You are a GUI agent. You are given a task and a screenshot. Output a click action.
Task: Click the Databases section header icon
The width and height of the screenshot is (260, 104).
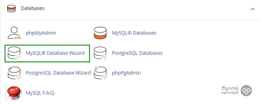pyautogui.click(x=11, y=8)
